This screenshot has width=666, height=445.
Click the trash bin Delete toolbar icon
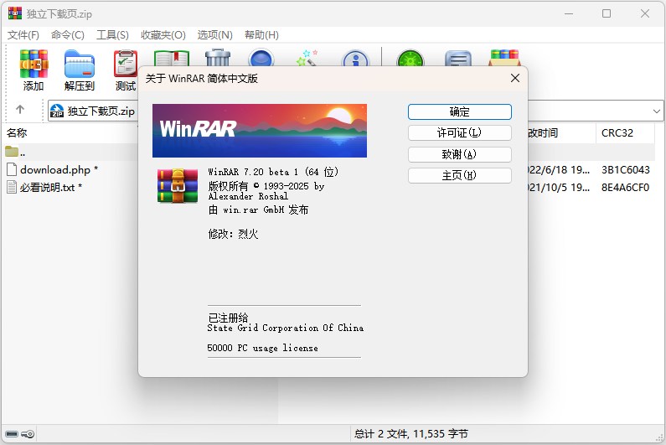point(218,58)
